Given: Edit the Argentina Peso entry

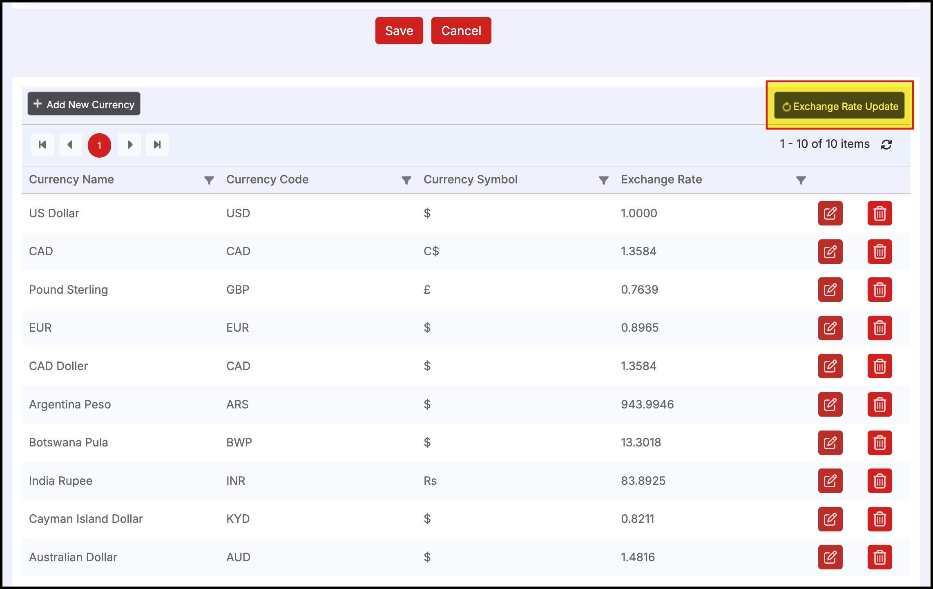Looking at the screenshot, I should pos(830,404).
